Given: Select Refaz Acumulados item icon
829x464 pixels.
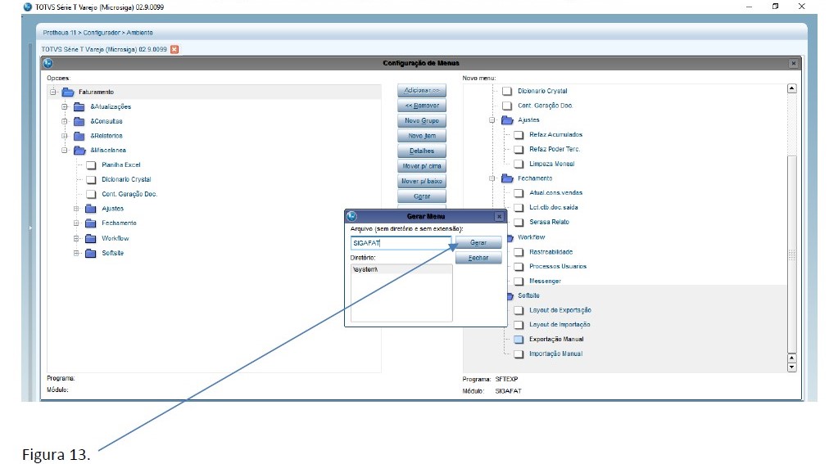Looking at the screenshot, I should pos(519,134).
